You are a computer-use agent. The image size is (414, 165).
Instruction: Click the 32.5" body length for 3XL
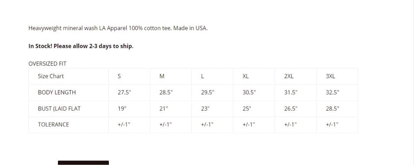332,92
